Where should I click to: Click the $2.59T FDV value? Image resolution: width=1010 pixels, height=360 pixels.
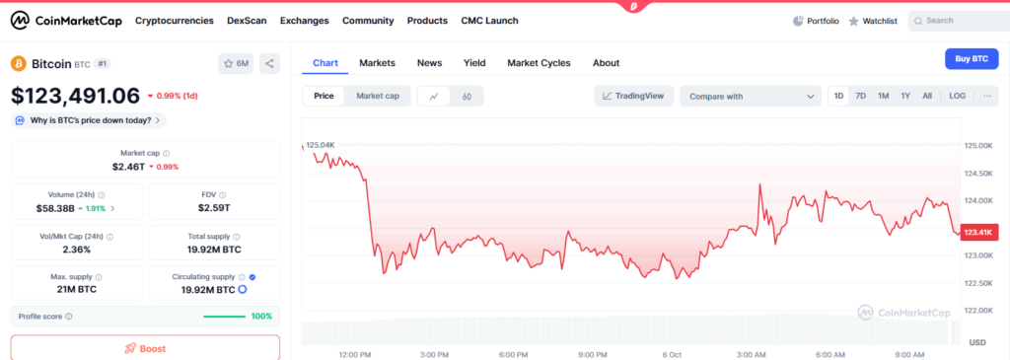pyautogui.click(x=214, y=208)
